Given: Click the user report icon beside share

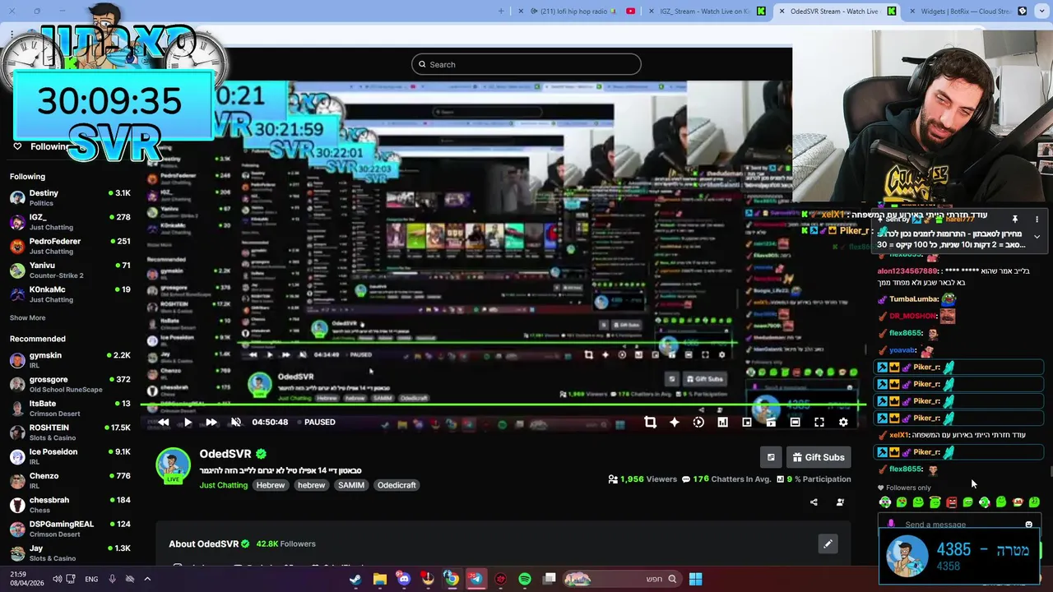Looking at the screenshot, I should point(840,502).
